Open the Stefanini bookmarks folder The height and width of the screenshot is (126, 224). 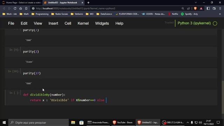[x=77, y=14]
